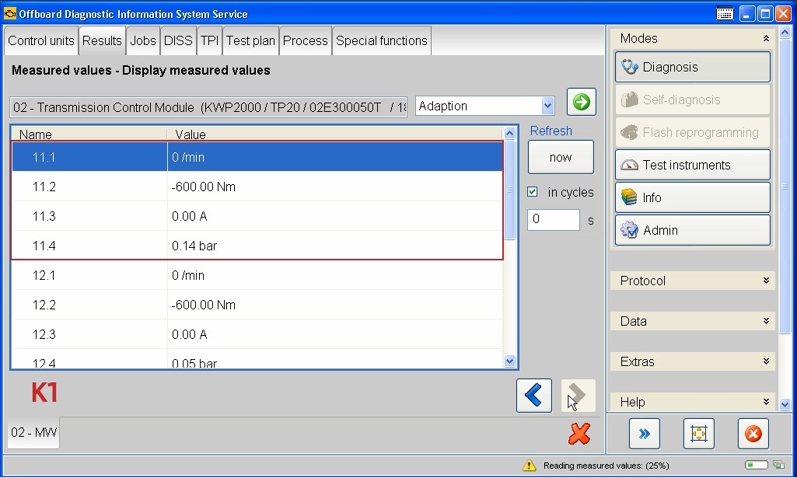Click the red circular exit button
The image size is (797, 478).
coord(753,434)
